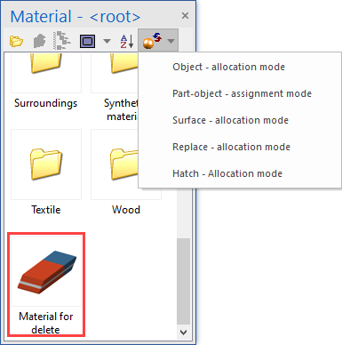Click the scroll down arrow

tap(184, 333)
